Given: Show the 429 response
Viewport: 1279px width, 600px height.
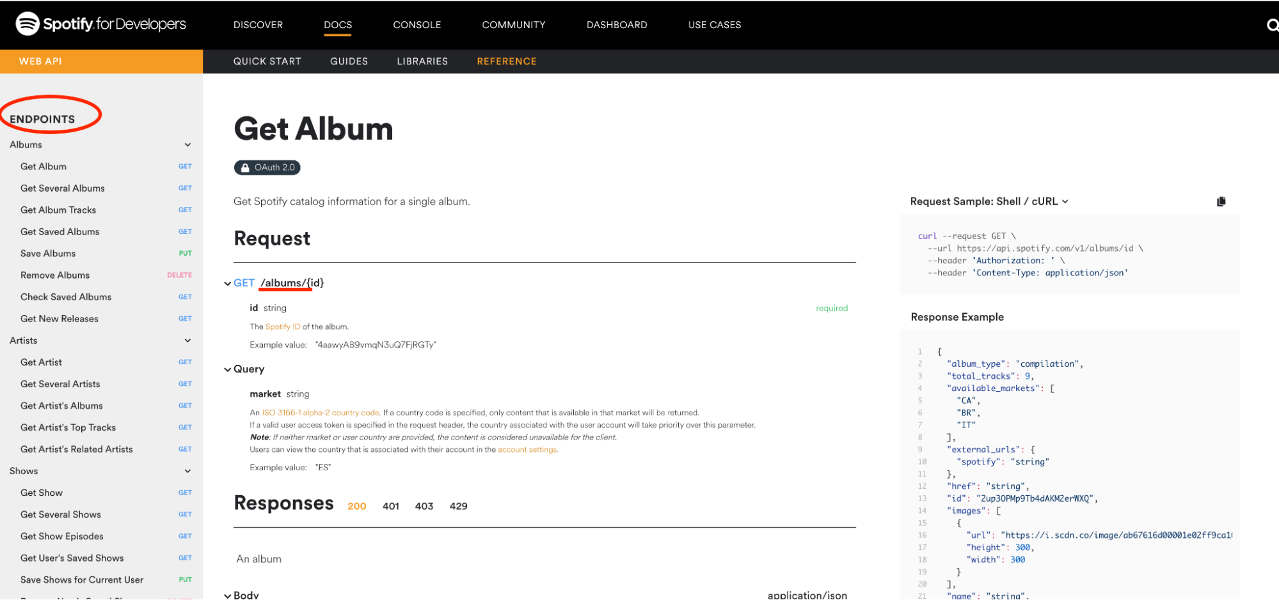Looking at the screenshot, I should [458, 506].
